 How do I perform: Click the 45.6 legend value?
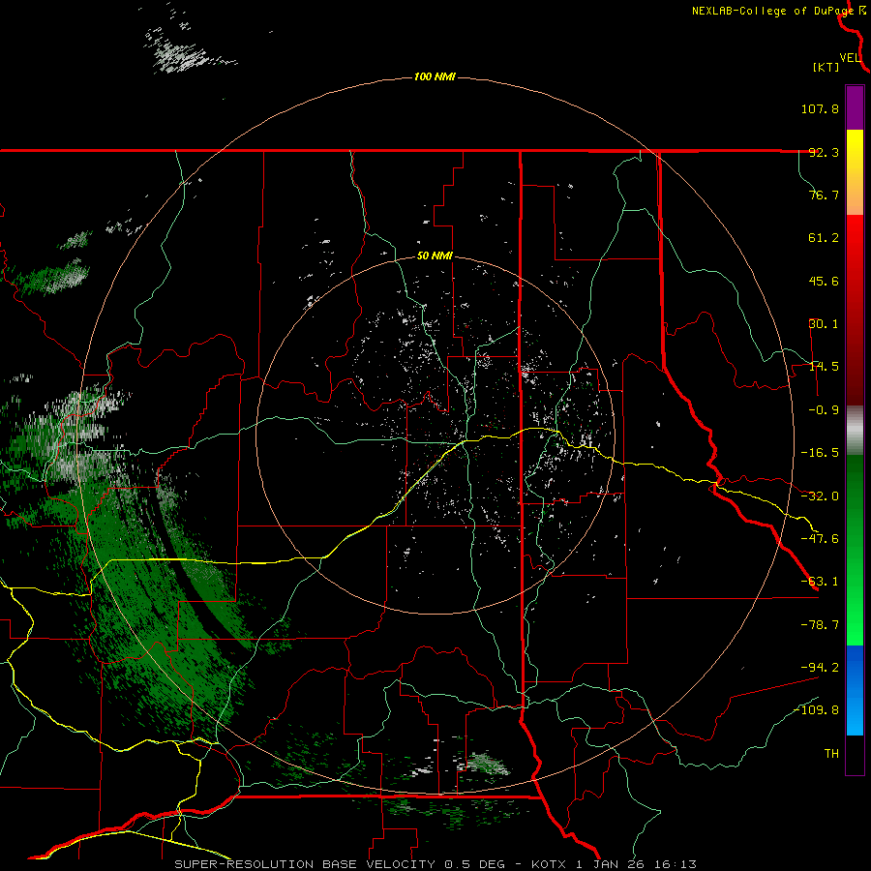824,281
